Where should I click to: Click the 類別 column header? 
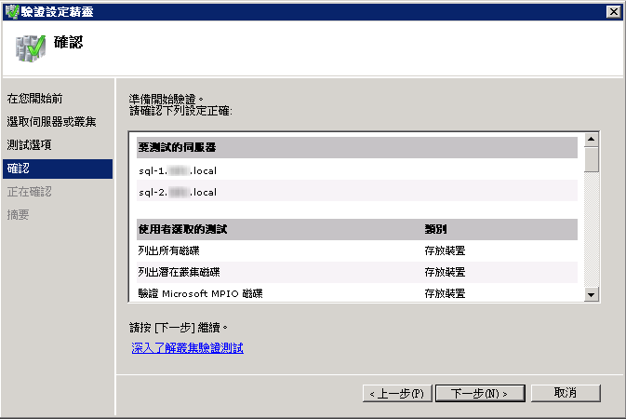coord(435,229)
